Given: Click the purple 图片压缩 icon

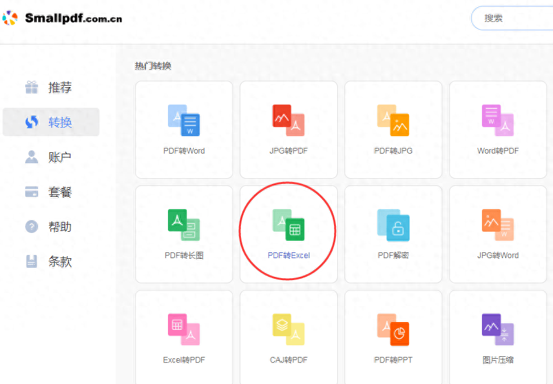Looking at the screenshot, I should coord(498,329).
